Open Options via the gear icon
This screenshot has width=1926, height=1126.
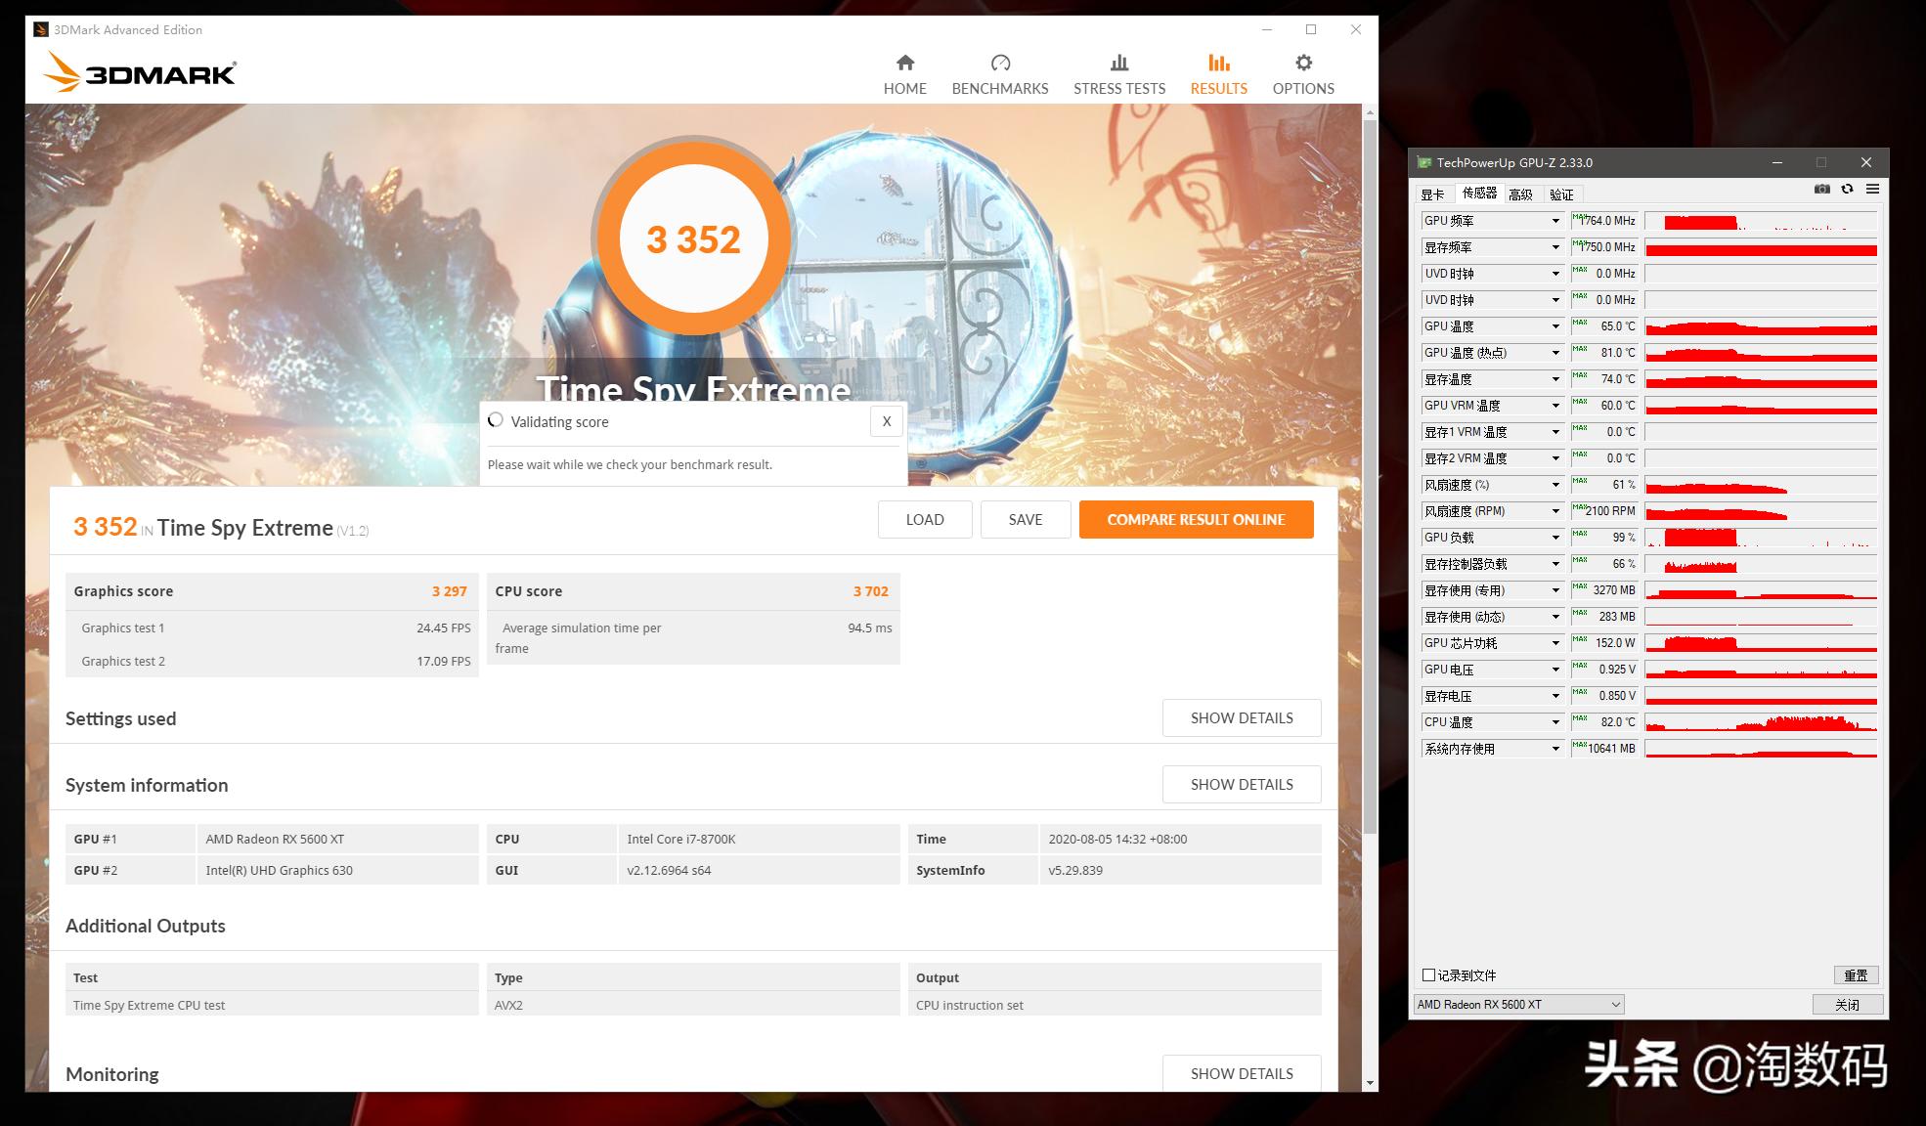[1302, 62]
